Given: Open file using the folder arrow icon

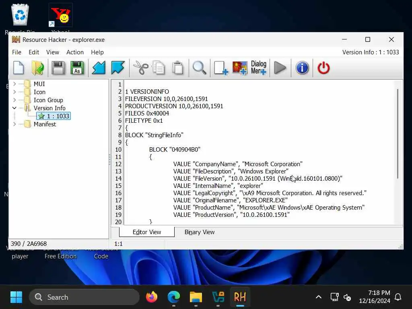Looking at the screenshot, I should tap(38, 68).
